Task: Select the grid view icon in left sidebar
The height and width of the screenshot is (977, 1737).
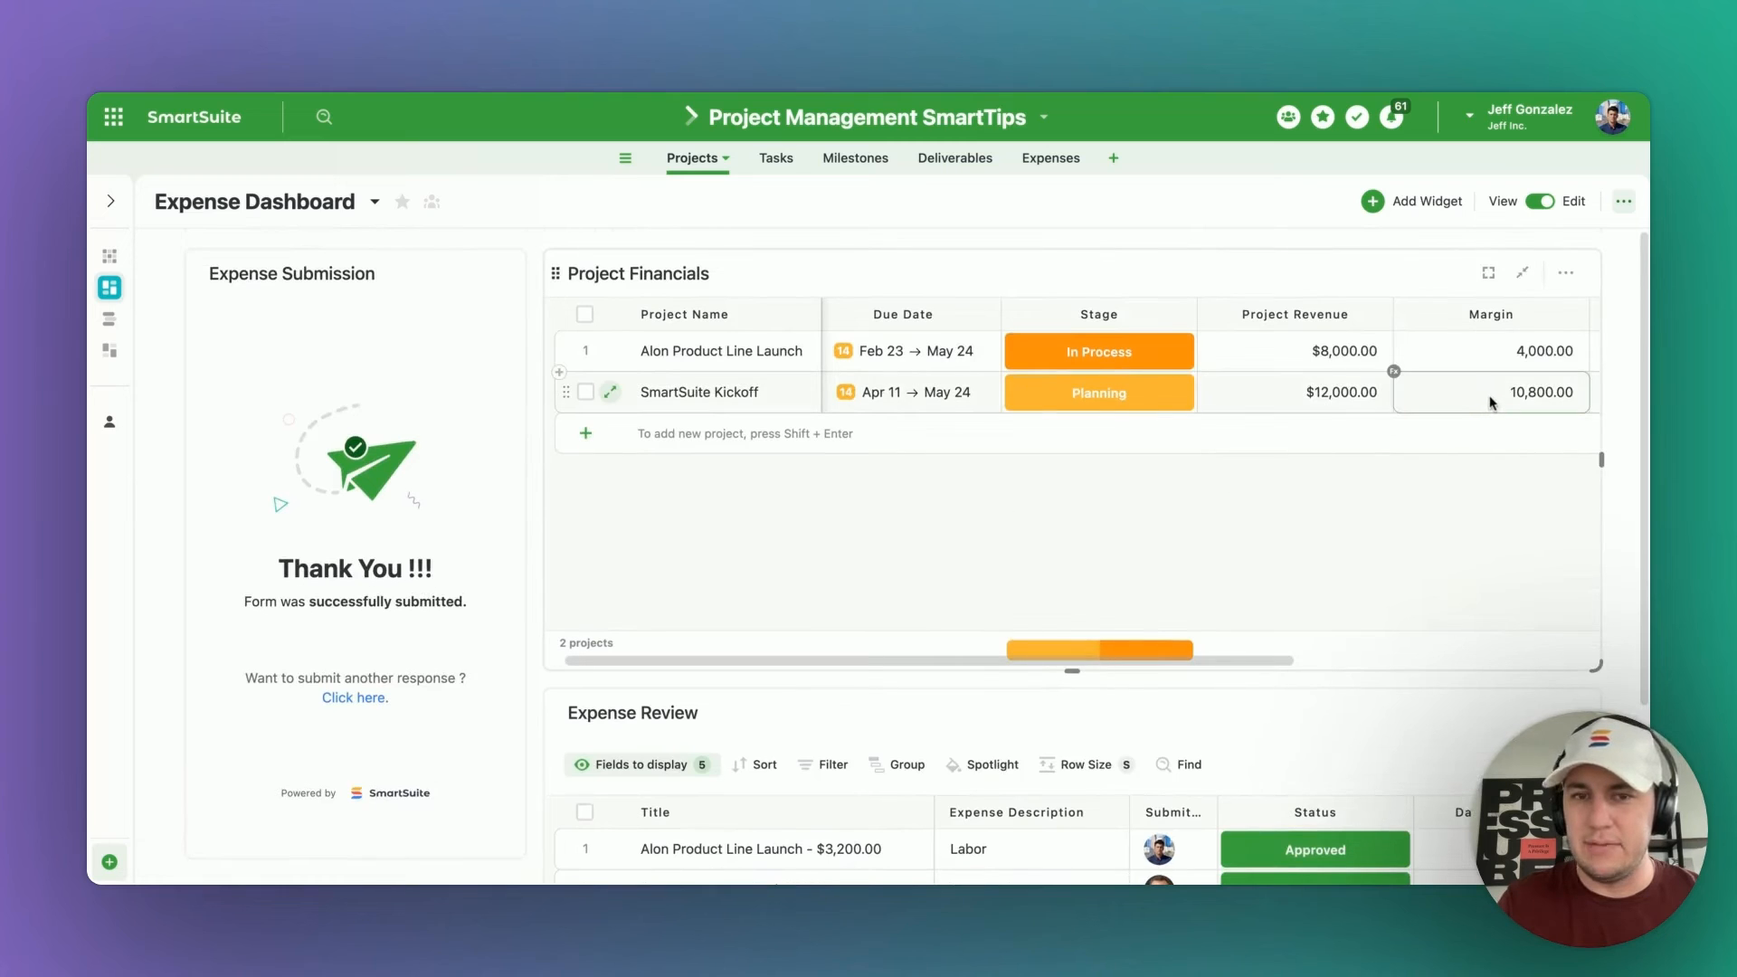Action: click(109, 256)
